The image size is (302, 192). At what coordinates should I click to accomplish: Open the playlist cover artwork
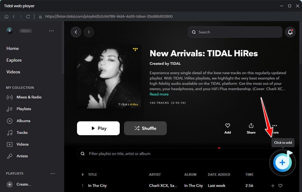click(109, 76)
